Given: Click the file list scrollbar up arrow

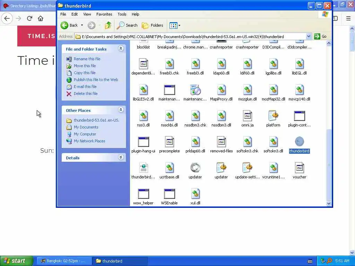Looking at the screenshot, I should (x=329, y=43).
